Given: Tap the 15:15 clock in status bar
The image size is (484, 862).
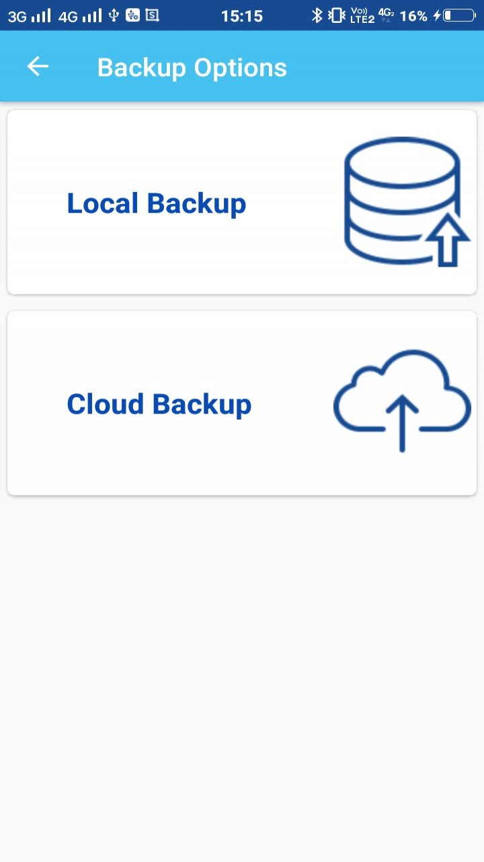Looking at the screenshot, I should [241, 15].
